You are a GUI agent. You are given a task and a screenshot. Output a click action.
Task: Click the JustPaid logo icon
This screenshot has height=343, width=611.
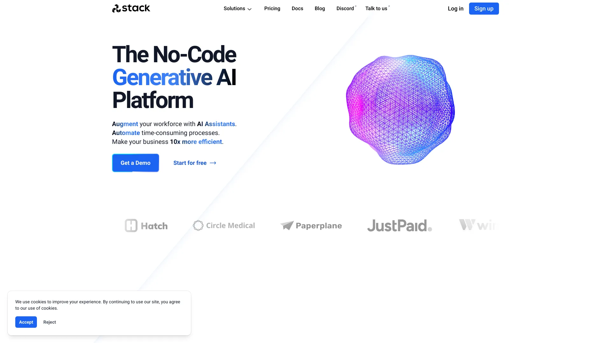coord(399,225)
